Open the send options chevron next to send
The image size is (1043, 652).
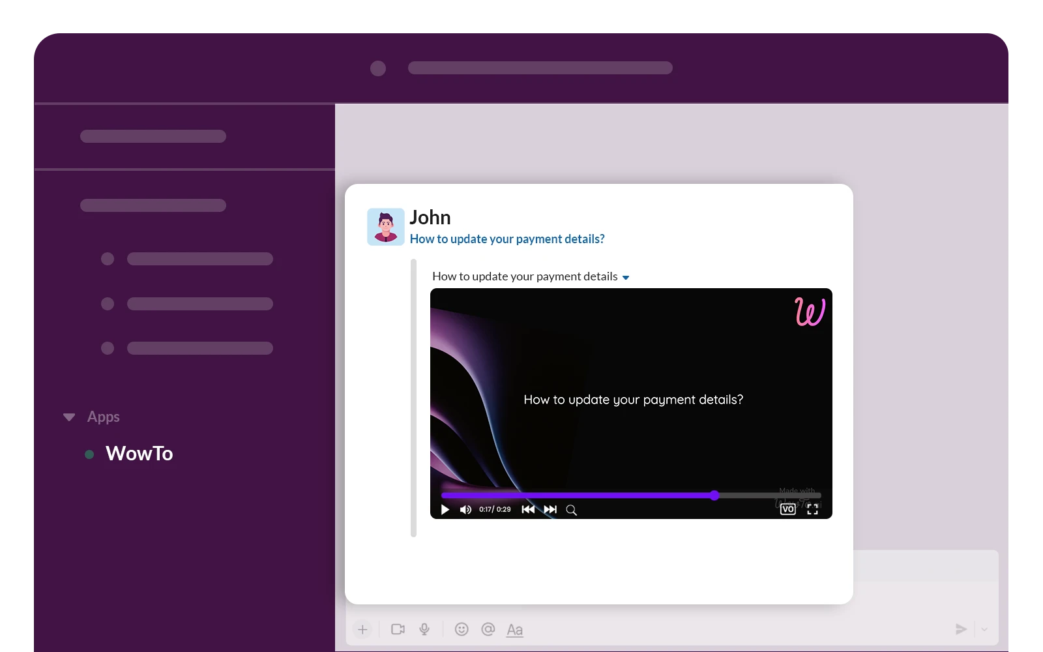[x=983, y=629]
